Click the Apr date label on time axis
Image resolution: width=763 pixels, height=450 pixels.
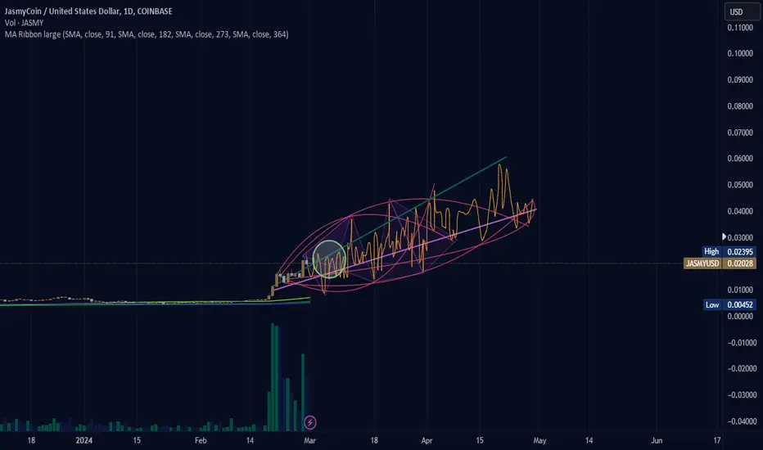(427, 441)
